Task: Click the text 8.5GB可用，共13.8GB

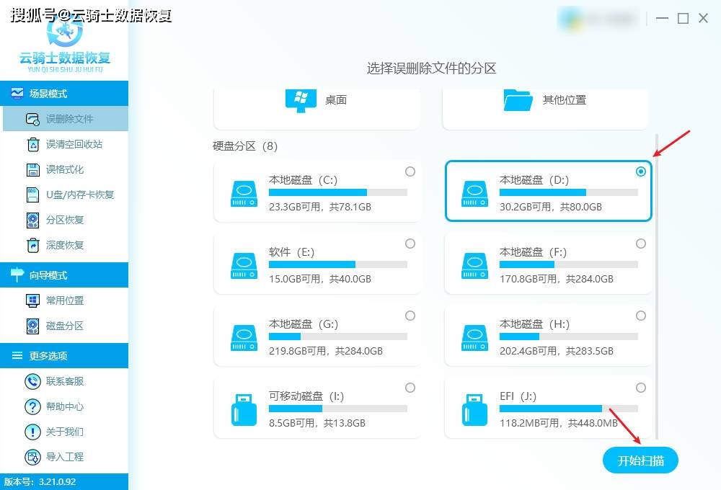Action: click(317, 424)
